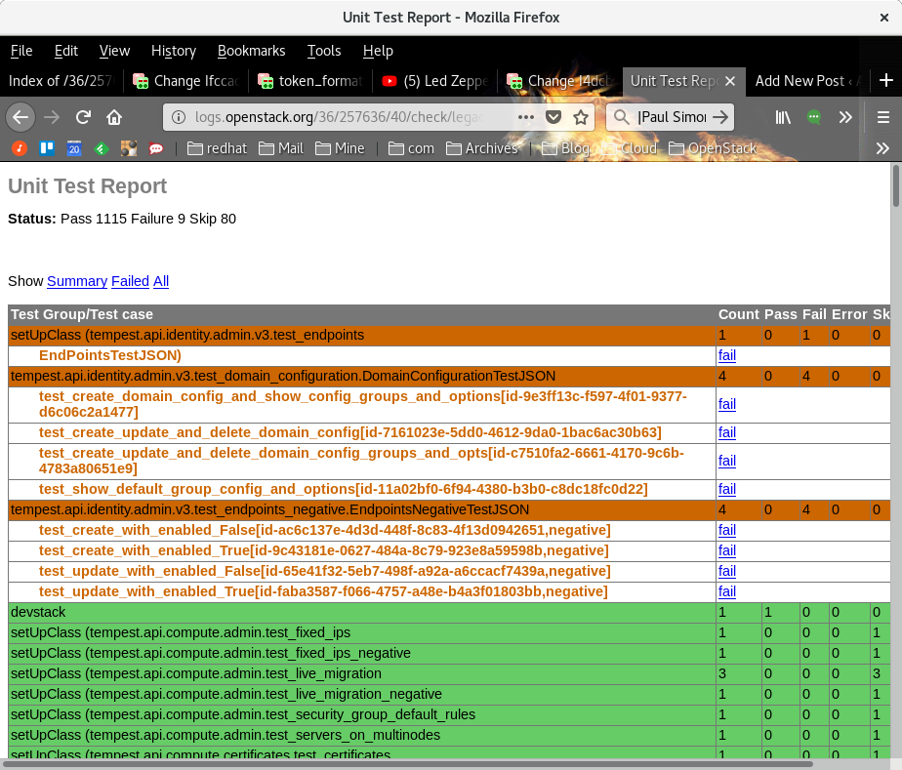Open the Edit menu
This screenshot has width=902, height=770.
pos(66,51)
